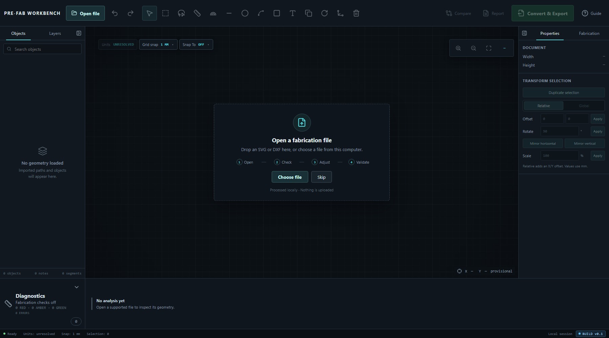Click the Skip button
The width and height of the screenshot is (609, 338).
click(321, 177)
